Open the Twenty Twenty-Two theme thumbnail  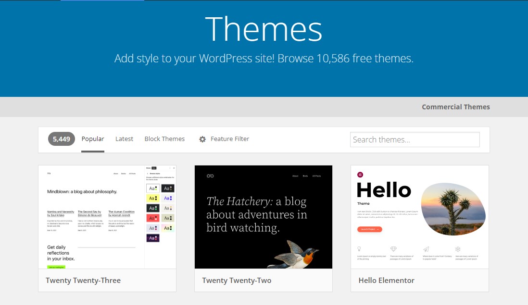pyautogui.click(x=264, y=217)
